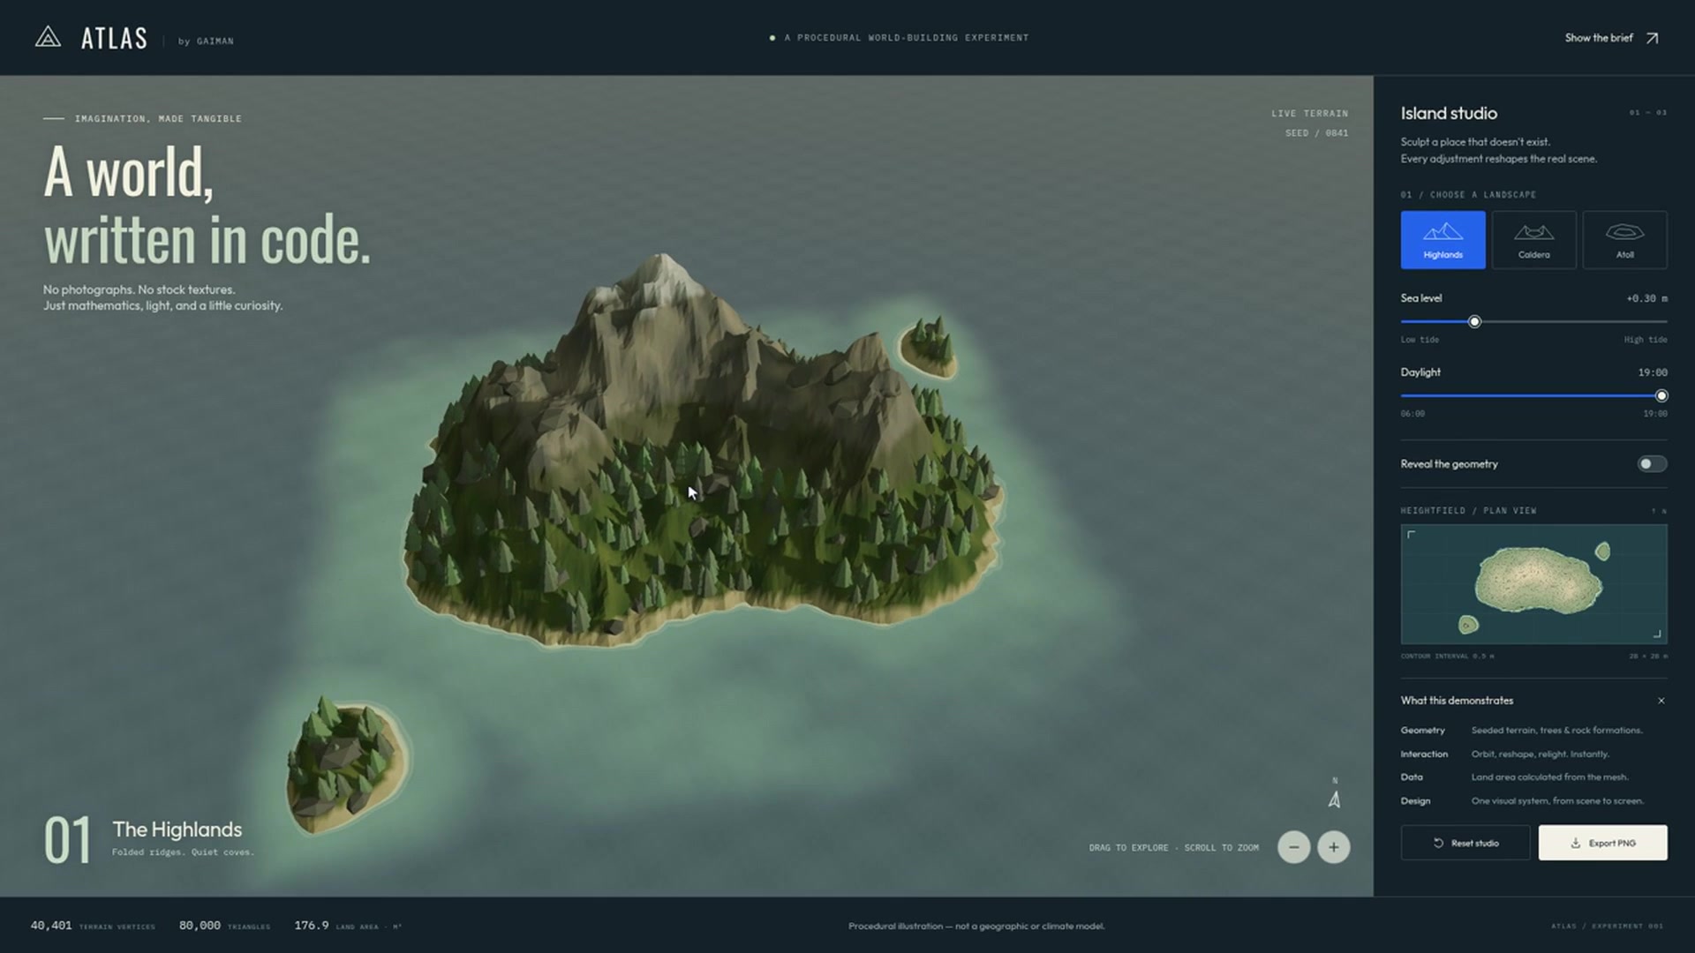Screen dimensions: 1695x953
Task: Click the ATLAS wordmark
Action: click(x=114, y=39)
